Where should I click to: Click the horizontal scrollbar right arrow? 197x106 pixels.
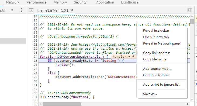(188, 104)
